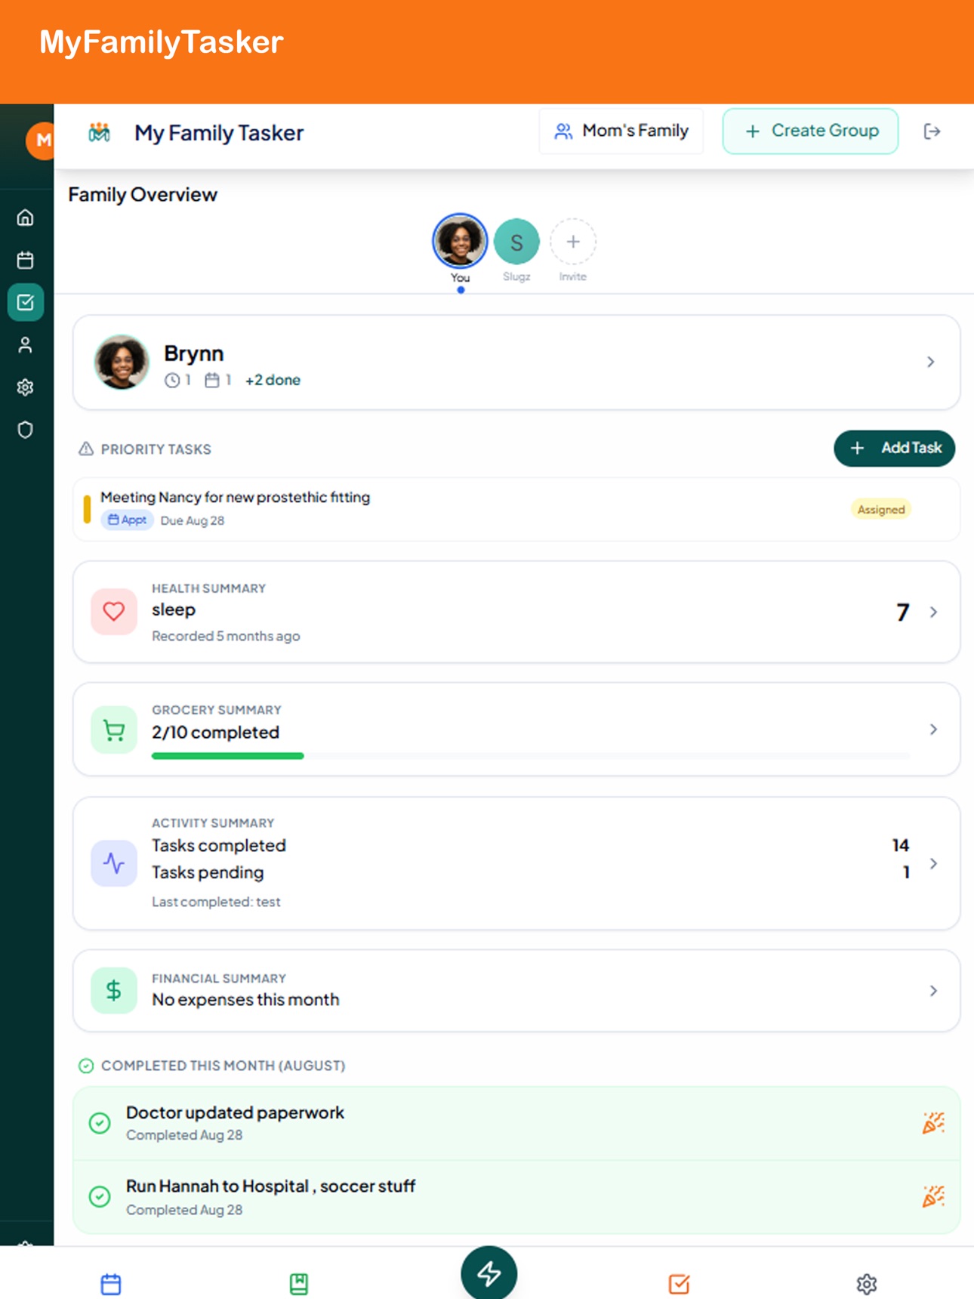Click the celebrate icon for Run Hannah to Hospital
974x1299 pixels.
(x=933, y=1196)
